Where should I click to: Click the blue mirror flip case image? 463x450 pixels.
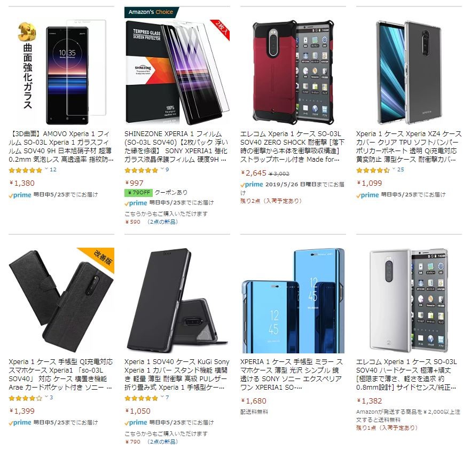[x=293, y=301]
